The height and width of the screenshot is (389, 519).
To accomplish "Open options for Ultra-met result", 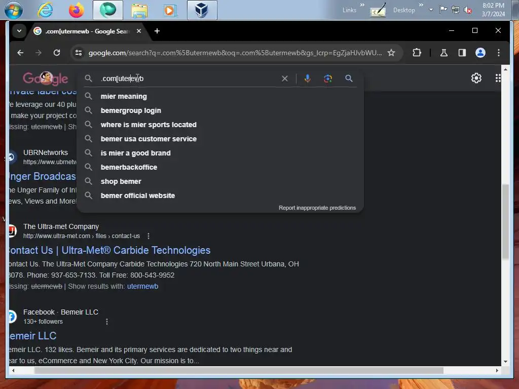I will [x=149, y=236].
